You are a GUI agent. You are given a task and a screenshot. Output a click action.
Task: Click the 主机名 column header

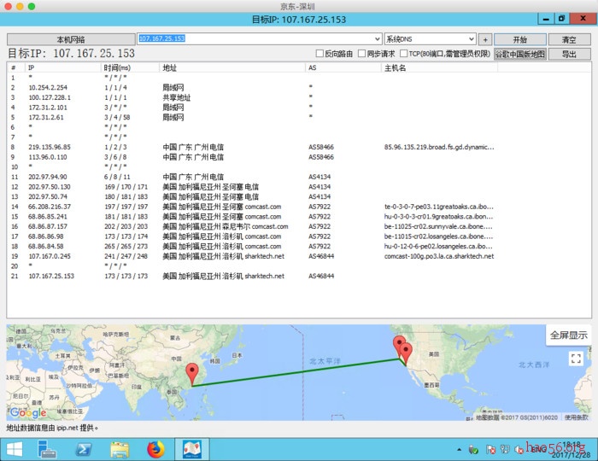439,67
